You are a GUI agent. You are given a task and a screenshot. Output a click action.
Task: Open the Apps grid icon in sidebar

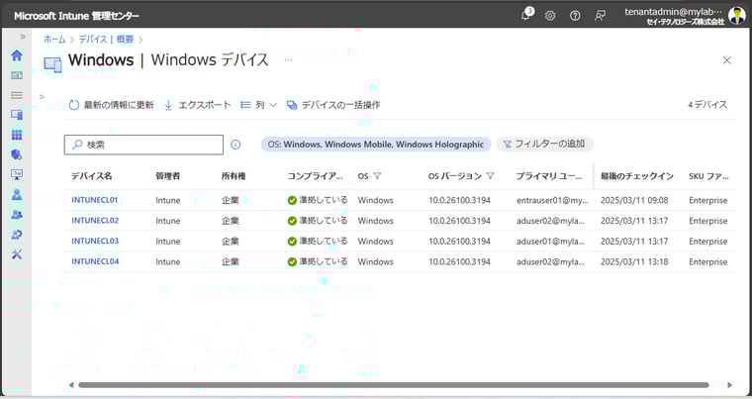click(17, 135)
